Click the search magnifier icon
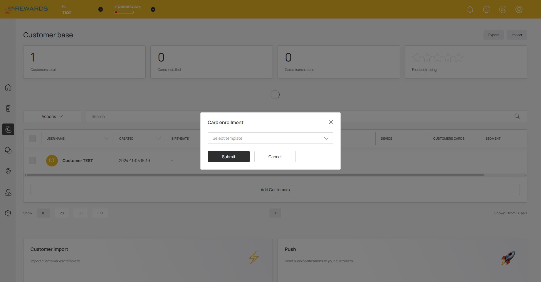The width and height of the screenshot is (541, 282). click(x=517, y=116)
